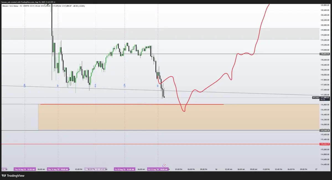
Task: Click 119,400.00 on the price scale
Action: [x=325, y=40]
